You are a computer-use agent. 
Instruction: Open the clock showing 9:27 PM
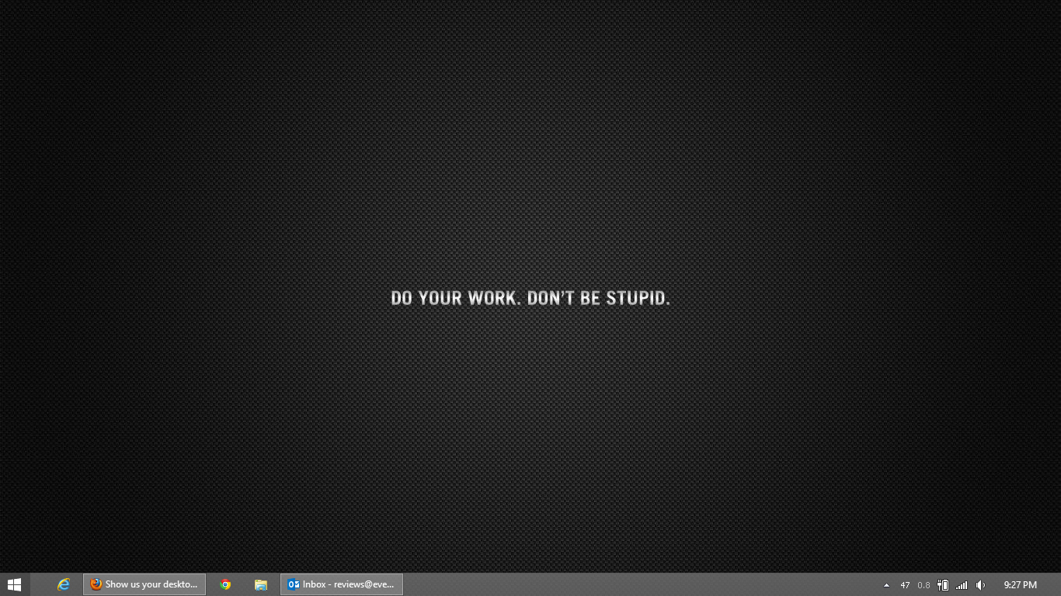pyautogui.click(x=1020, y=585)
